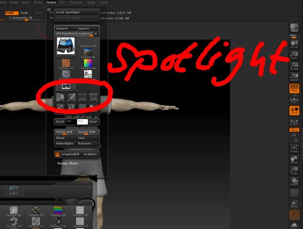The height and width of the screenshot is (229, 303).
Task: Open the Zplugin menu
Action: [91, 2]
